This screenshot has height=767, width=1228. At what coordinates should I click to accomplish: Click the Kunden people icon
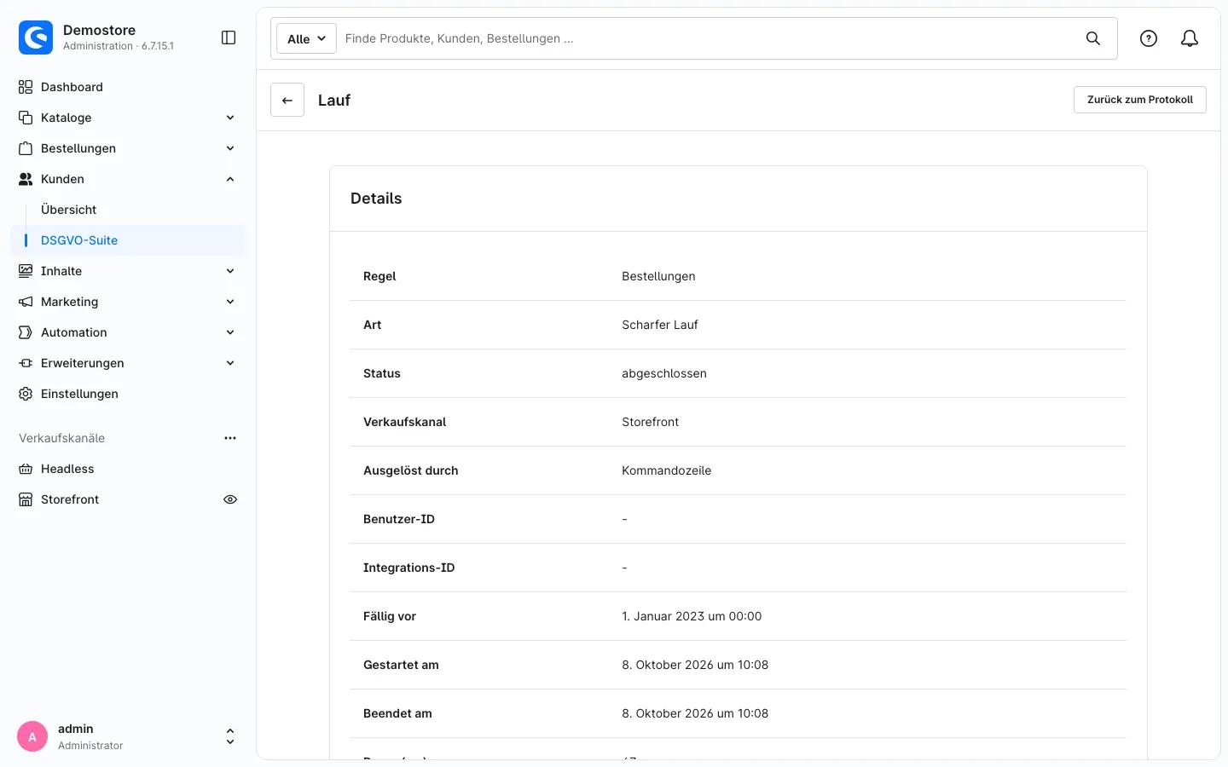pos(26,179)
